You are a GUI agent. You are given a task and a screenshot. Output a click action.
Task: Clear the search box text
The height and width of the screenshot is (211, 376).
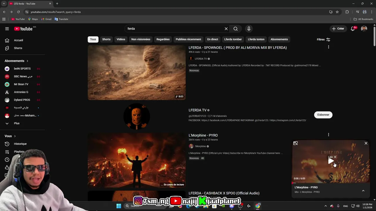pos(226,29)
